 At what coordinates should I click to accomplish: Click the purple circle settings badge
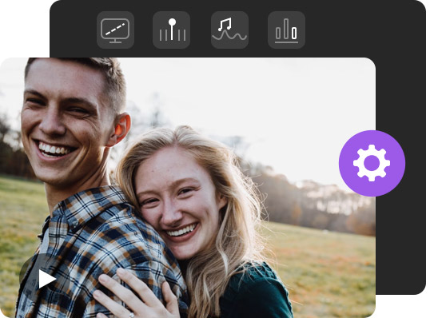pos(372,163)
